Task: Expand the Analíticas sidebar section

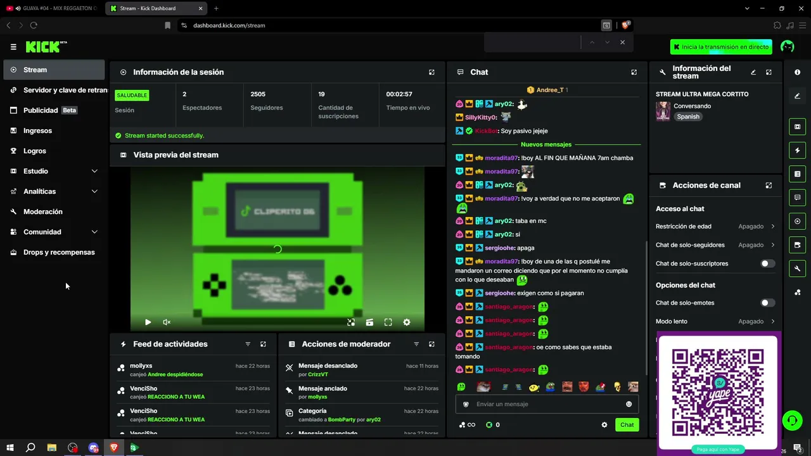Action: coord(54,191)
